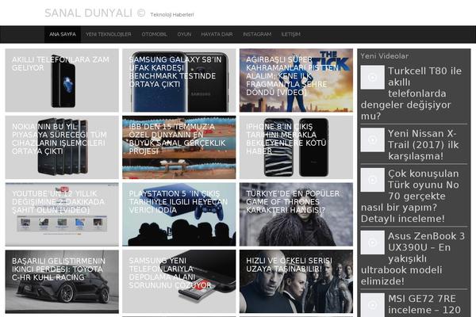
Task: Open Çok konuşulan Türk oyunu No 70 link
Action: 410,196
